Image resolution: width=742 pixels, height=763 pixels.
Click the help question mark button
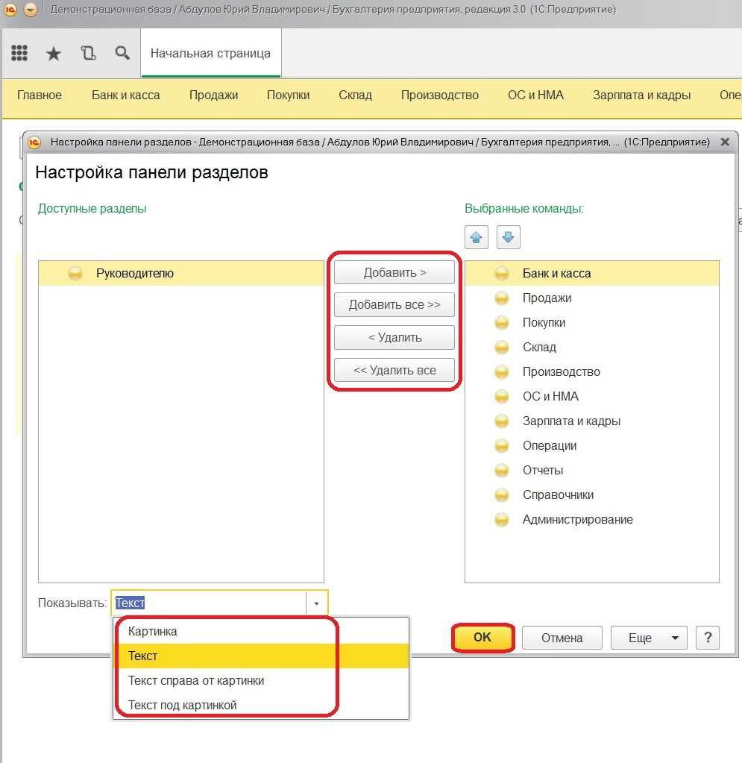point(707,638)
